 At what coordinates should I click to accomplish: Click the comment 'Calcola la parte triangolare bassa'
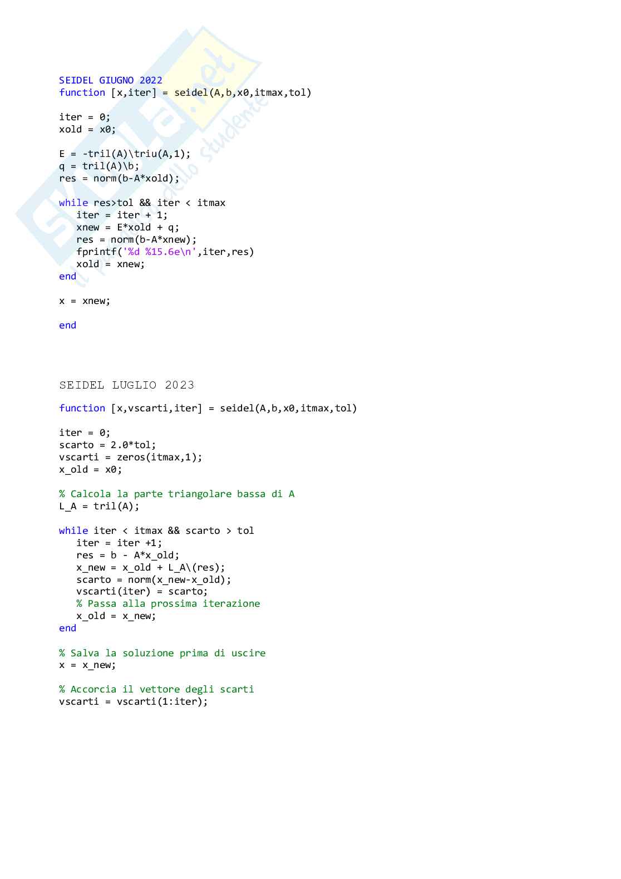(177, 494)
